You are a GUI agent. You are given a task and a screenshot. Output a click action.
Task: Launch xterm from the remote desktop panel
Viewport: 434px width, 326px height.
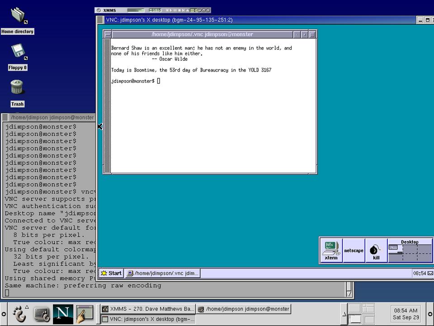tap(331, 250)
